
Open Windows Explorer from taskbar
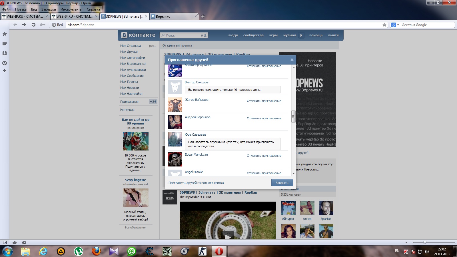tap(25, 251)
